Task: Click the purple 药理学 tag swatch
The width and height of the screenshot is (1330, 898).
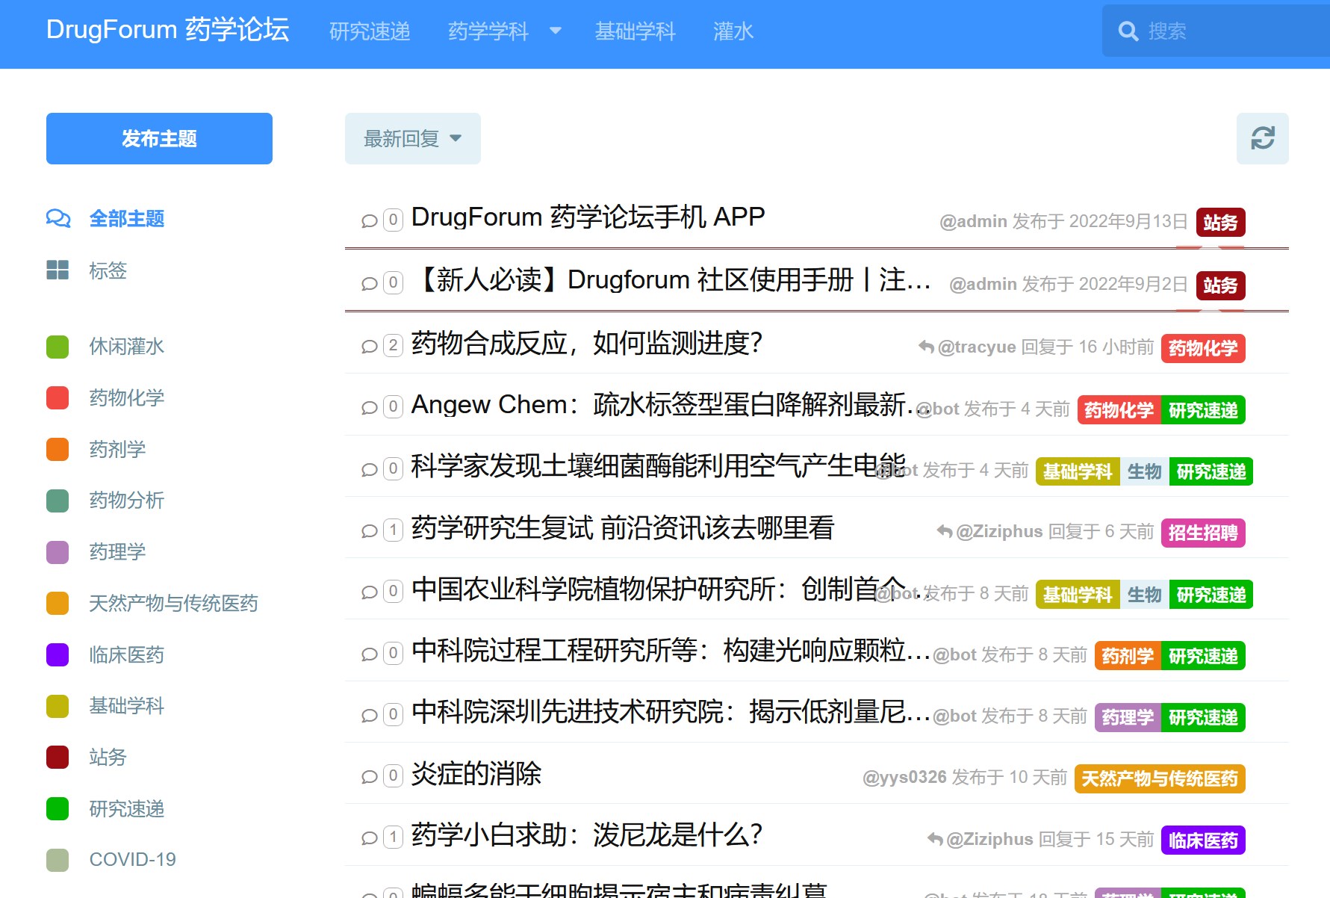Action: (x=58, y=552)
